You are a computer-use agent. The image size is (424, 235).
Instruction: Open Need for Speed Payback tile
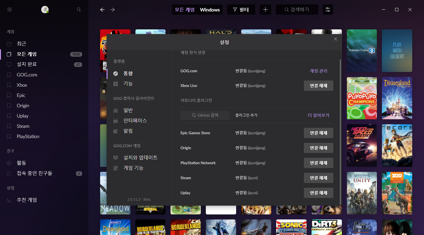pyautogui.click(x=362, y=146)
